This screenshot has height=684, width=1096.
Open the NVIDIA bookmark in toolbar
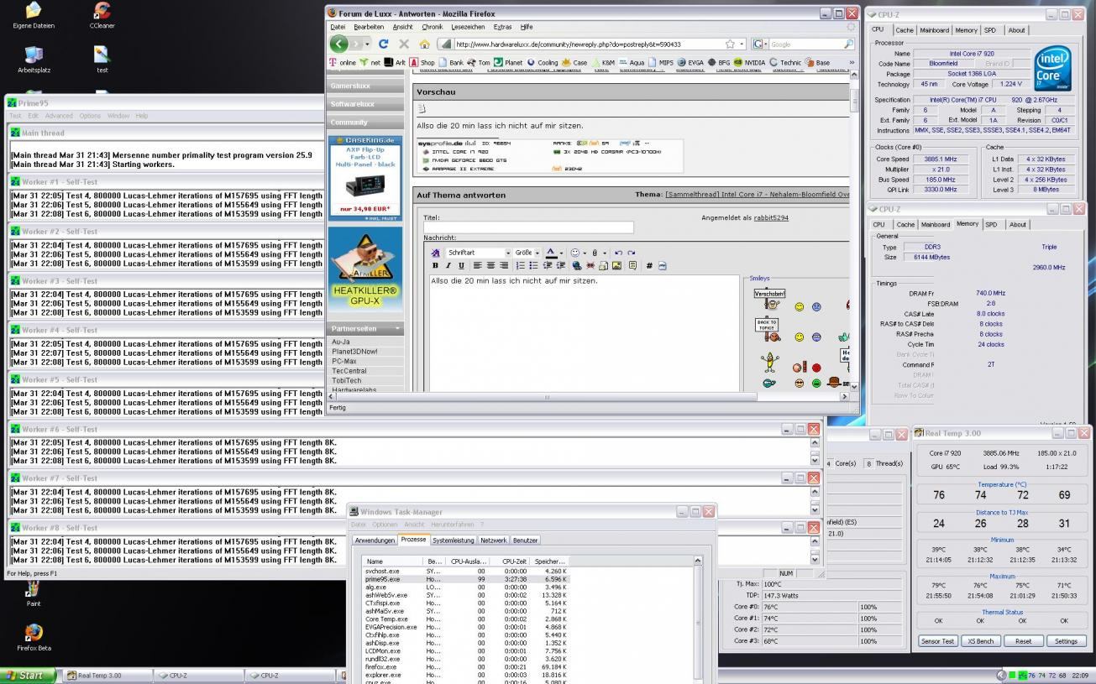749,62
